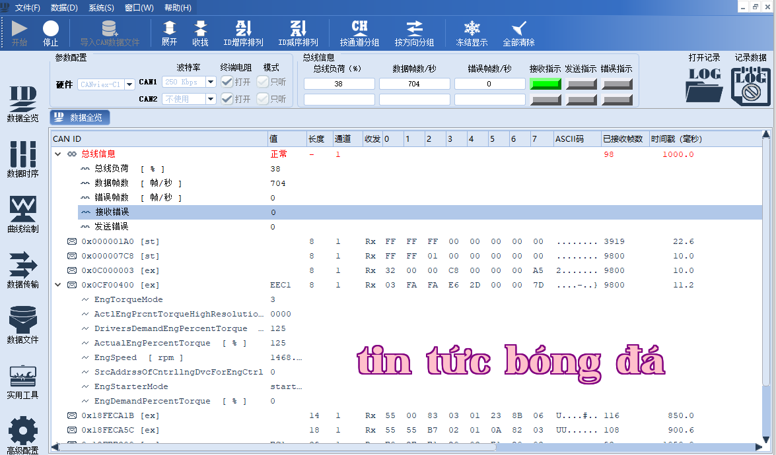Click the ASCII码 column header

pyautogui.click(x=577, y=139)
